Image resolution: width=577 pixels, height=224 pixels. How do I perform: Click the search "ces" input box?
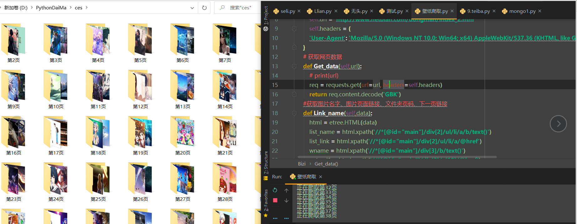240,8
